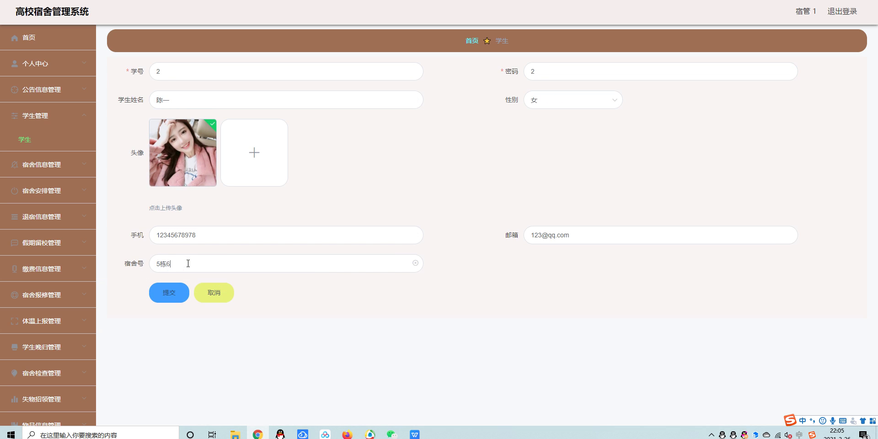This screenshot has width=878, height=439.
Task: Click the star icon in the breadcrumb bar
Action: [x=487, y=41]
